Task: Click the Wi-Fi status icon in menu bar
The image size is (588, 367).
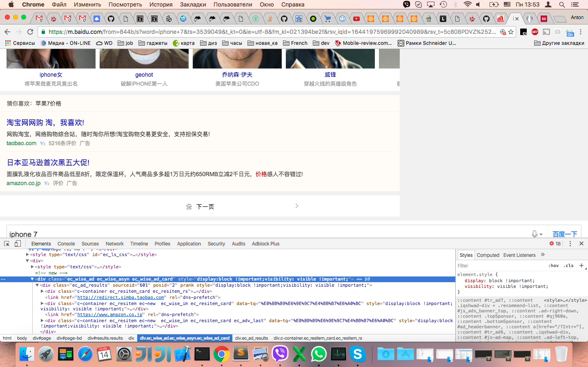Action: (468, 4)
